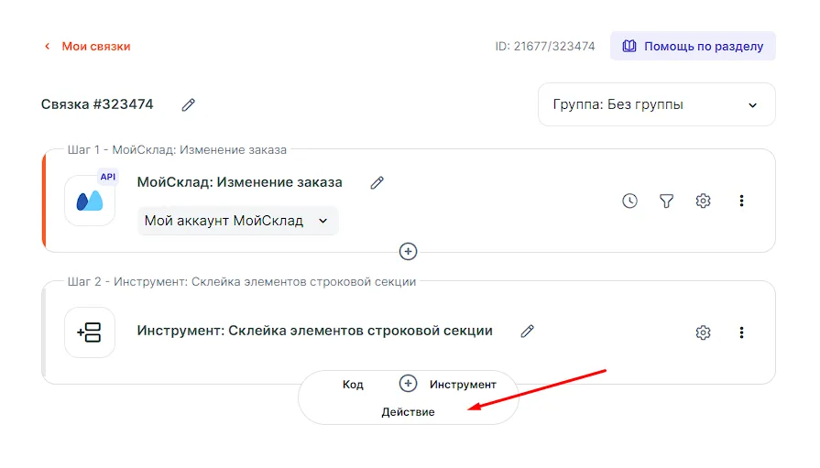Open the Мой аккаунт МойСклад account dropdown
This screenshot has height=468, width=820.
[237, 221]
